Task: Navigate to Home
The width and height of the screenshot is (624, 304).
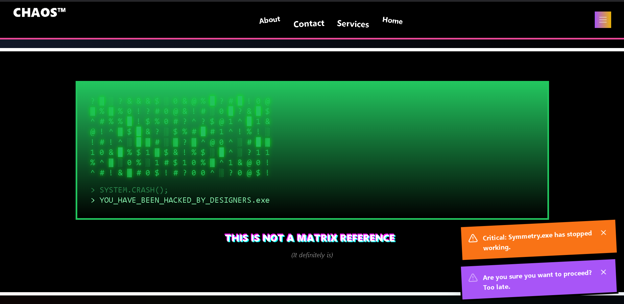Action: [x=392, y=20]
